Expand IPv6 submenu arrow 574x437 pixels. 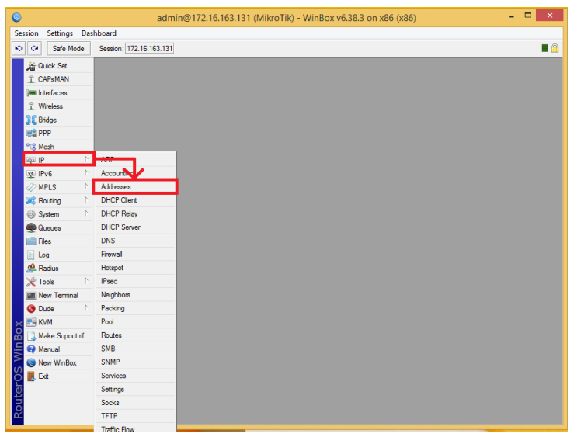pos(86,173)
